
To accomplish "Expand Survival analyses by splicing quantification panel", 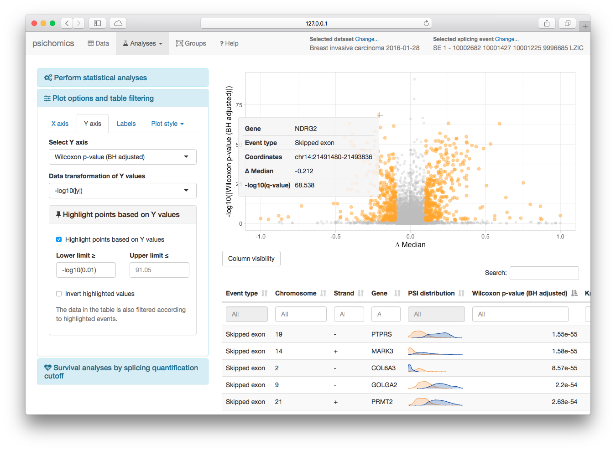I will click(123, 372).
